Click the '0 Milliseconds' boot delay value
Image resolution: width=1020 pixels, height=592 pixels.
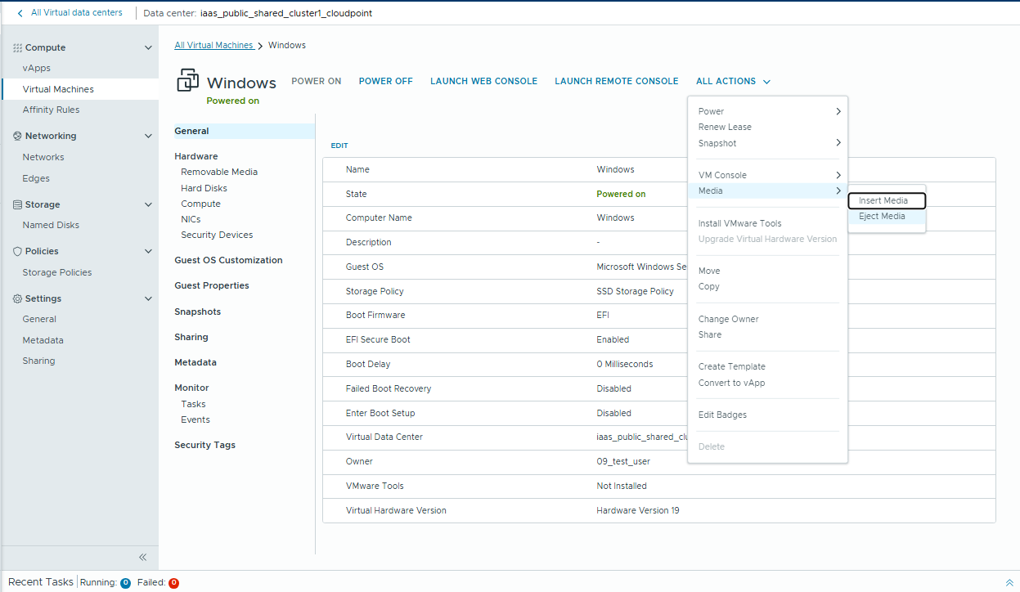pos(625,365)
